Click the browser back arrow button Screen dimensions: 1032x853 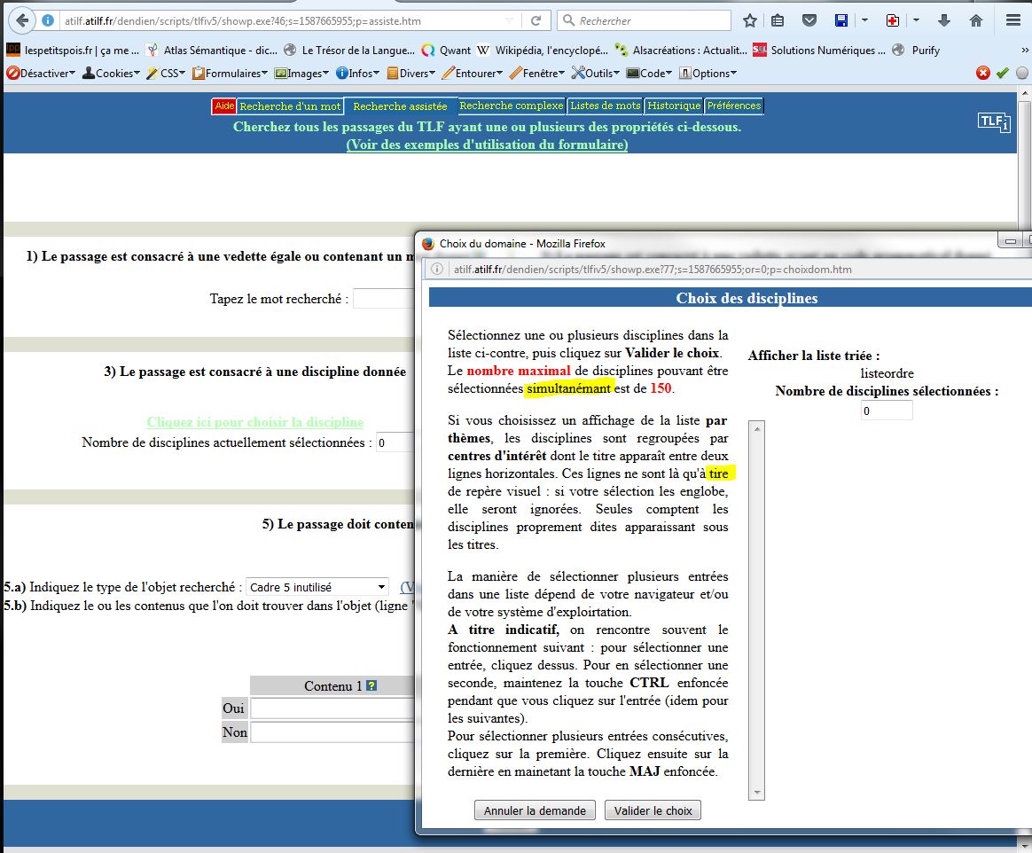coord(22,20)
